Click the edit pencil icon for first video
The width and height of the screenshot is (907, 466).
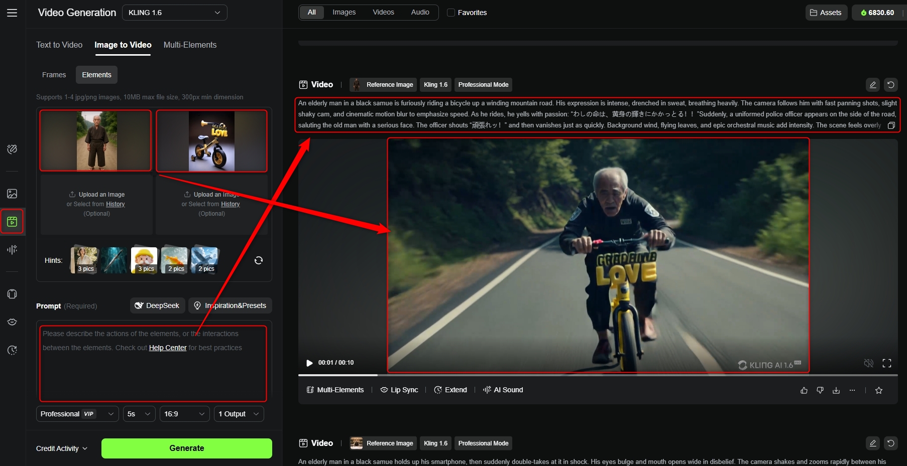(873, 85)
